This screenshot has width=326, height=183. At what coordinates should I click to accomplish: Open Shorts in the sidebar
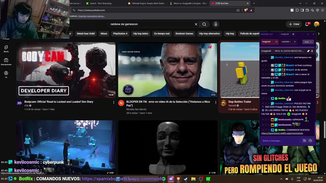6,49
